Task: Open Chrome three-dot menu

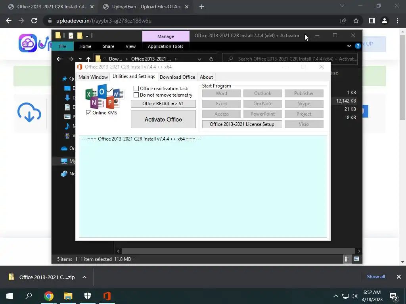Action: pos(397,21)
